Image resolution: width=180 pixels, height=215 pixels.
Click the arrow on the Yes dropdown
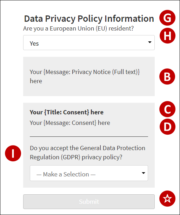click(150, 42)
